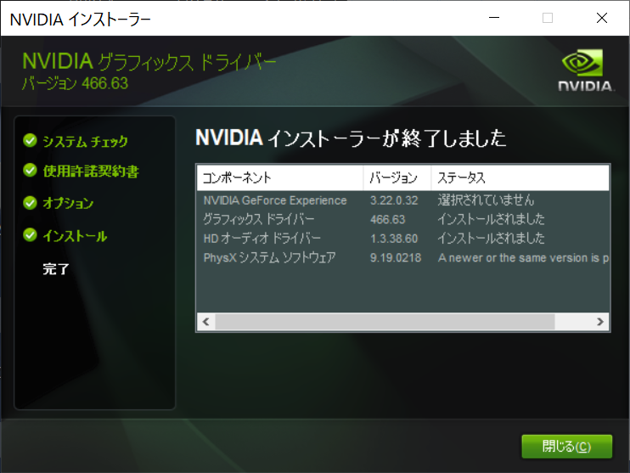Image resolution: width=630 pixels, height=473 pixels.
Task: Click the 'A newer or the same version' status
Action: point(523,258)
